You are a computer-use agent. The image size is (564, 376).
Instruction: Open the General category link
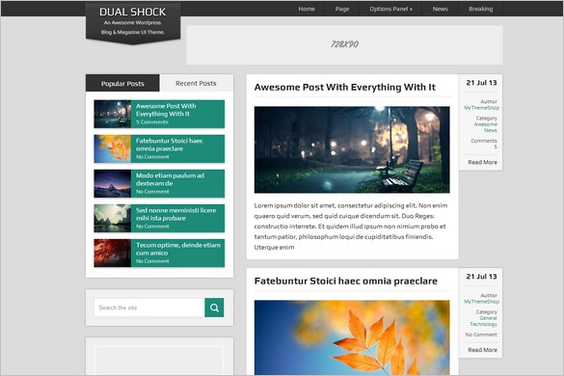tap(488, 318)
